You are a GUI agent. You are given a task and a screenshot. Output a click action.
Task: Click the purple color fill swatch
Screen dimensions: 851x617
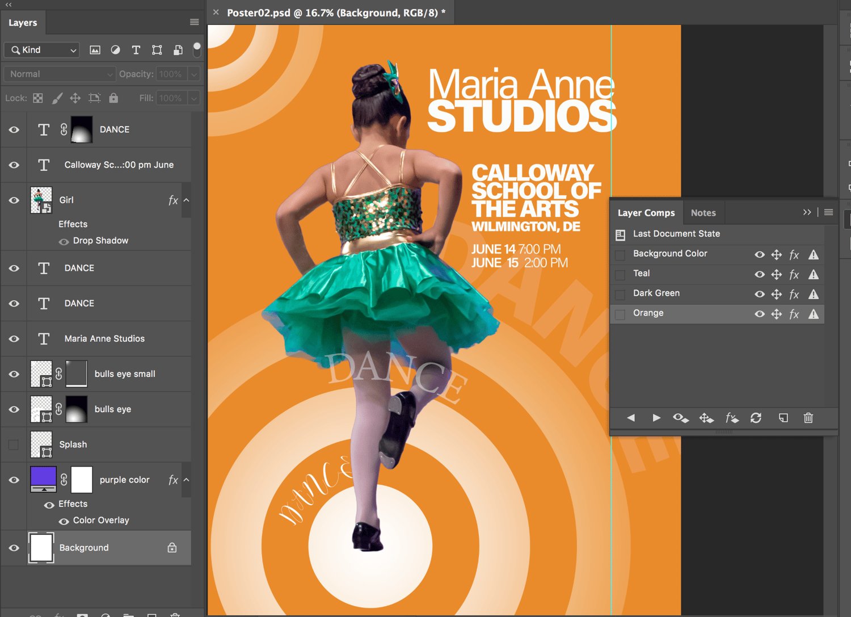[x=43, y=479]
